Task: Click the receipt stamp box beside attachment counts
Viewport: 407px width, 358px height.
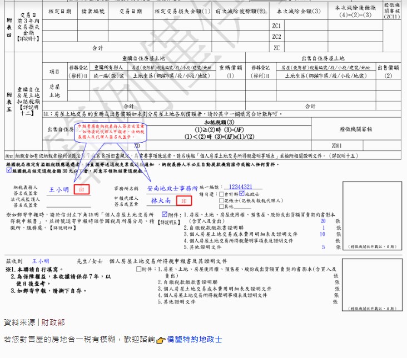Action: 372,216
